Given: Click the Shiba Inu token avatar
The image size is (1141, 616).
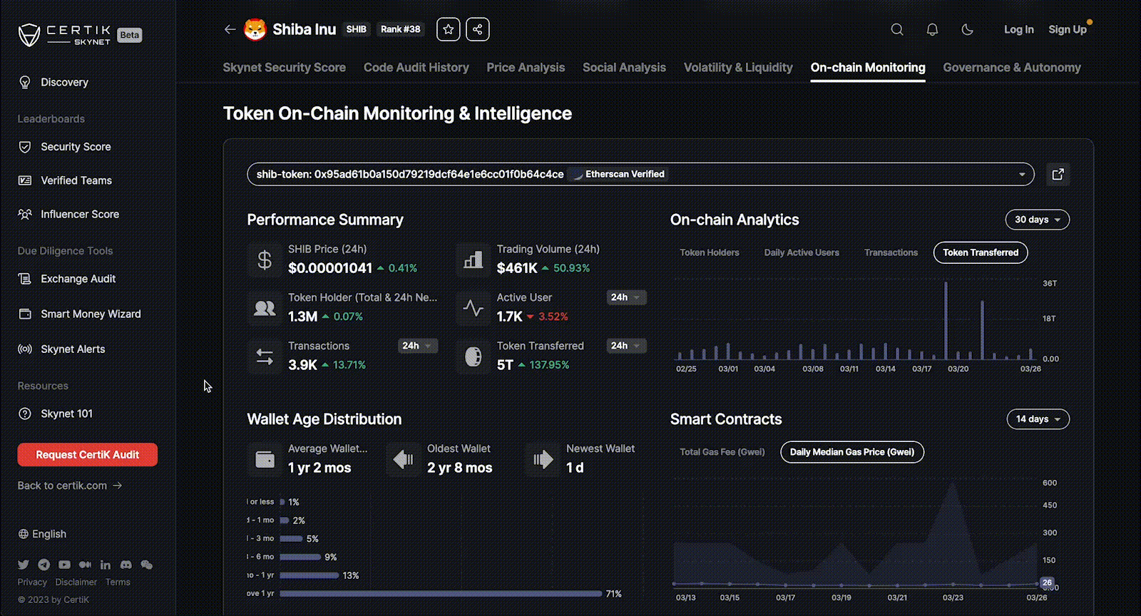Looking at the screenshot, I should click(x=255, y=29).
